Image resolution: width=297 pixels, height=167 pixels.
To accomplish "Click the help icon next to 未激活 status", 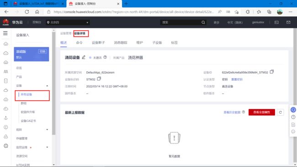I will point(105,57).
